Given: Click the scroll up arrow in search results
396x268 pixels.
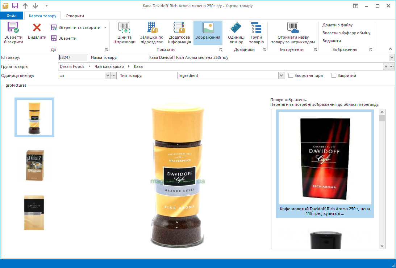Looking at the screenshot, I should coord(382,112).
